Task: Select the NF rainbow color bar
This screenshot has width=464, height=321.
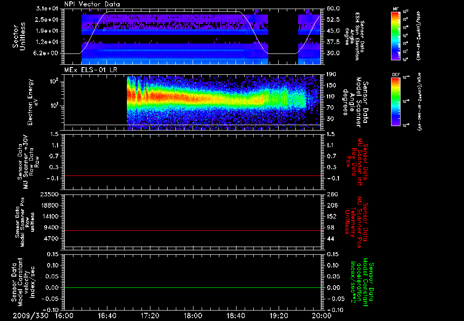Action: point(396,36)
